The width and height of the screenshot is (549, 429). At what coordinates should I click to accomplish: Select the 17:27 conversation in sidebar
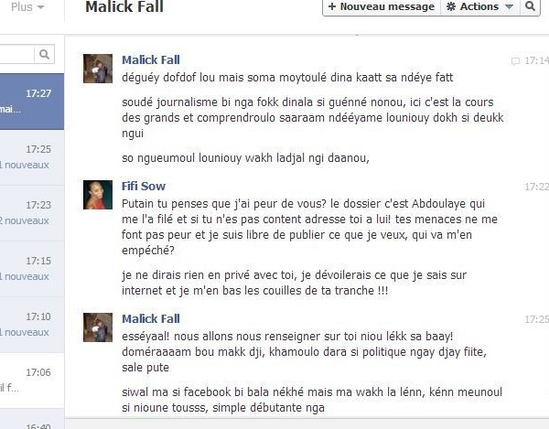coord(32,102)
